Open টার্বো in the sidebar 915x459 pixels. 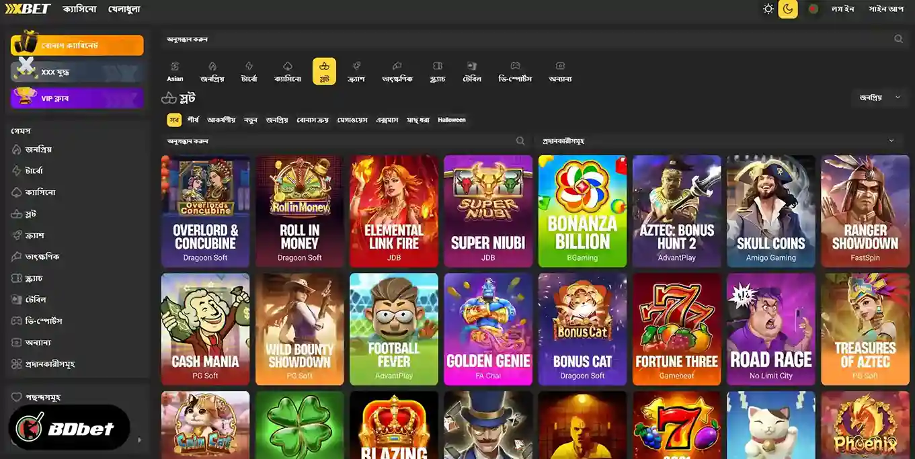click(x=34, y=171)
